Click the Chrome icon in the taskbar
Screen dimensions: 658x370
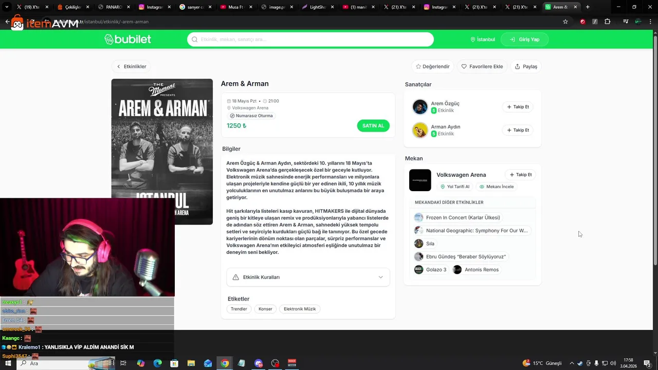(225, 363)
